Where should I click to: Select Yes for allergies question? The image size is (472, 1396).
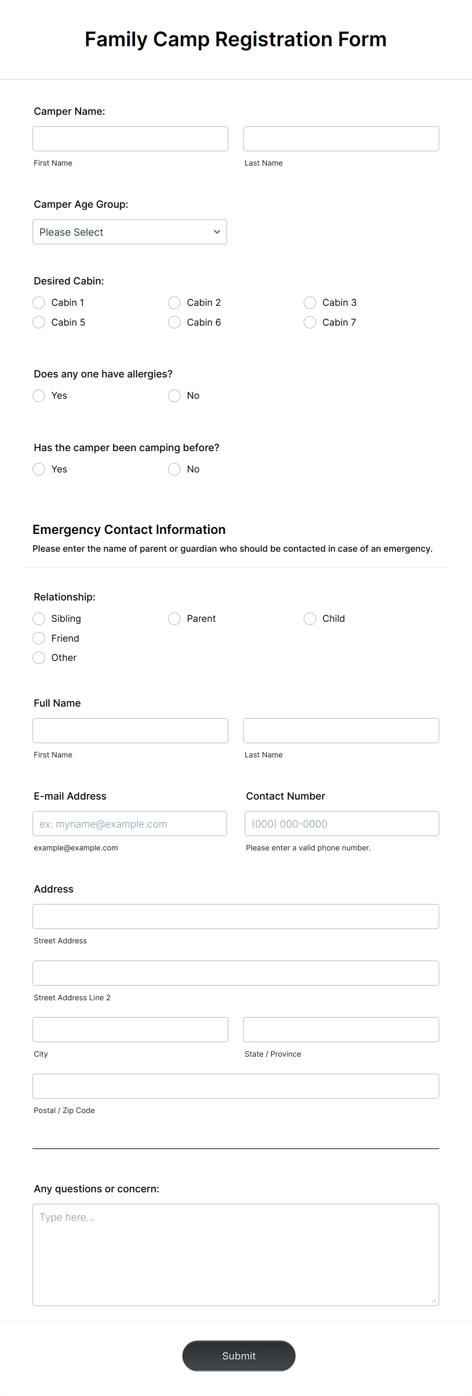point(39,396)
